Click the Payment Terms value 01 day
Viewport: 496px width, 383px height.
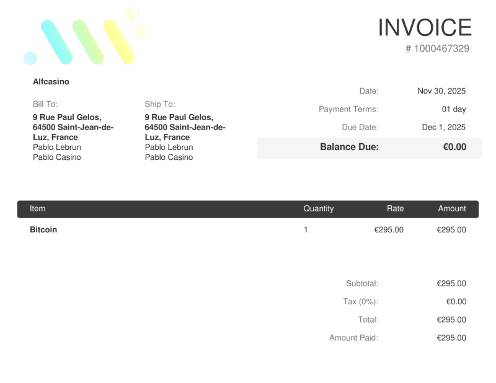453,109
